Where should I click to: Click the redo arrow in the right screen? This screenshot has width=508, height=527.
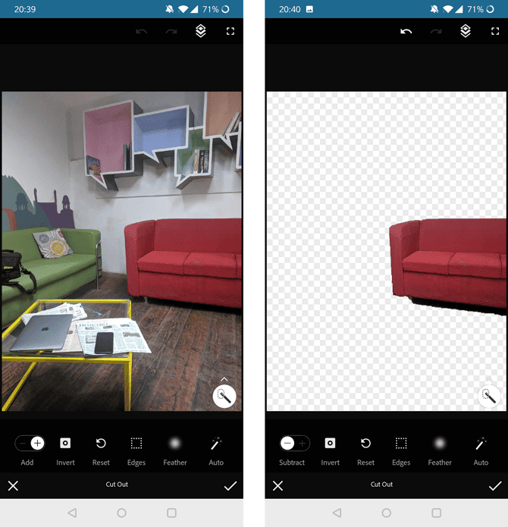tap(436, 32)
